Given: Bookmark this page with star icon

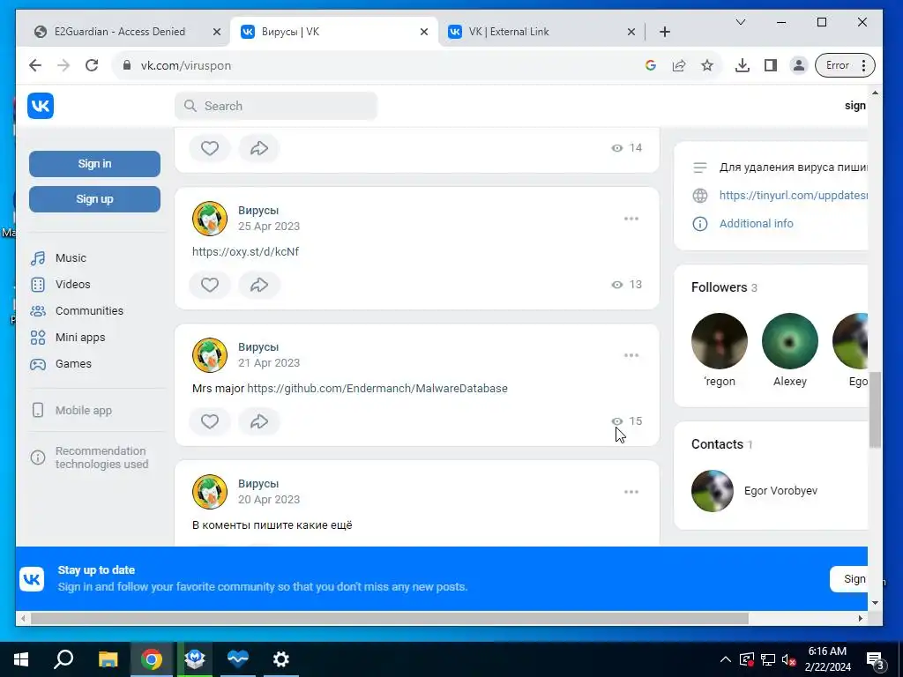Looking at the screenshot, I should pos(707,65).
